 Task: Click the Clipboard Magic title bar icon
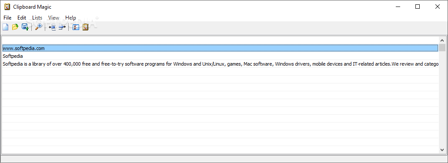7,7
